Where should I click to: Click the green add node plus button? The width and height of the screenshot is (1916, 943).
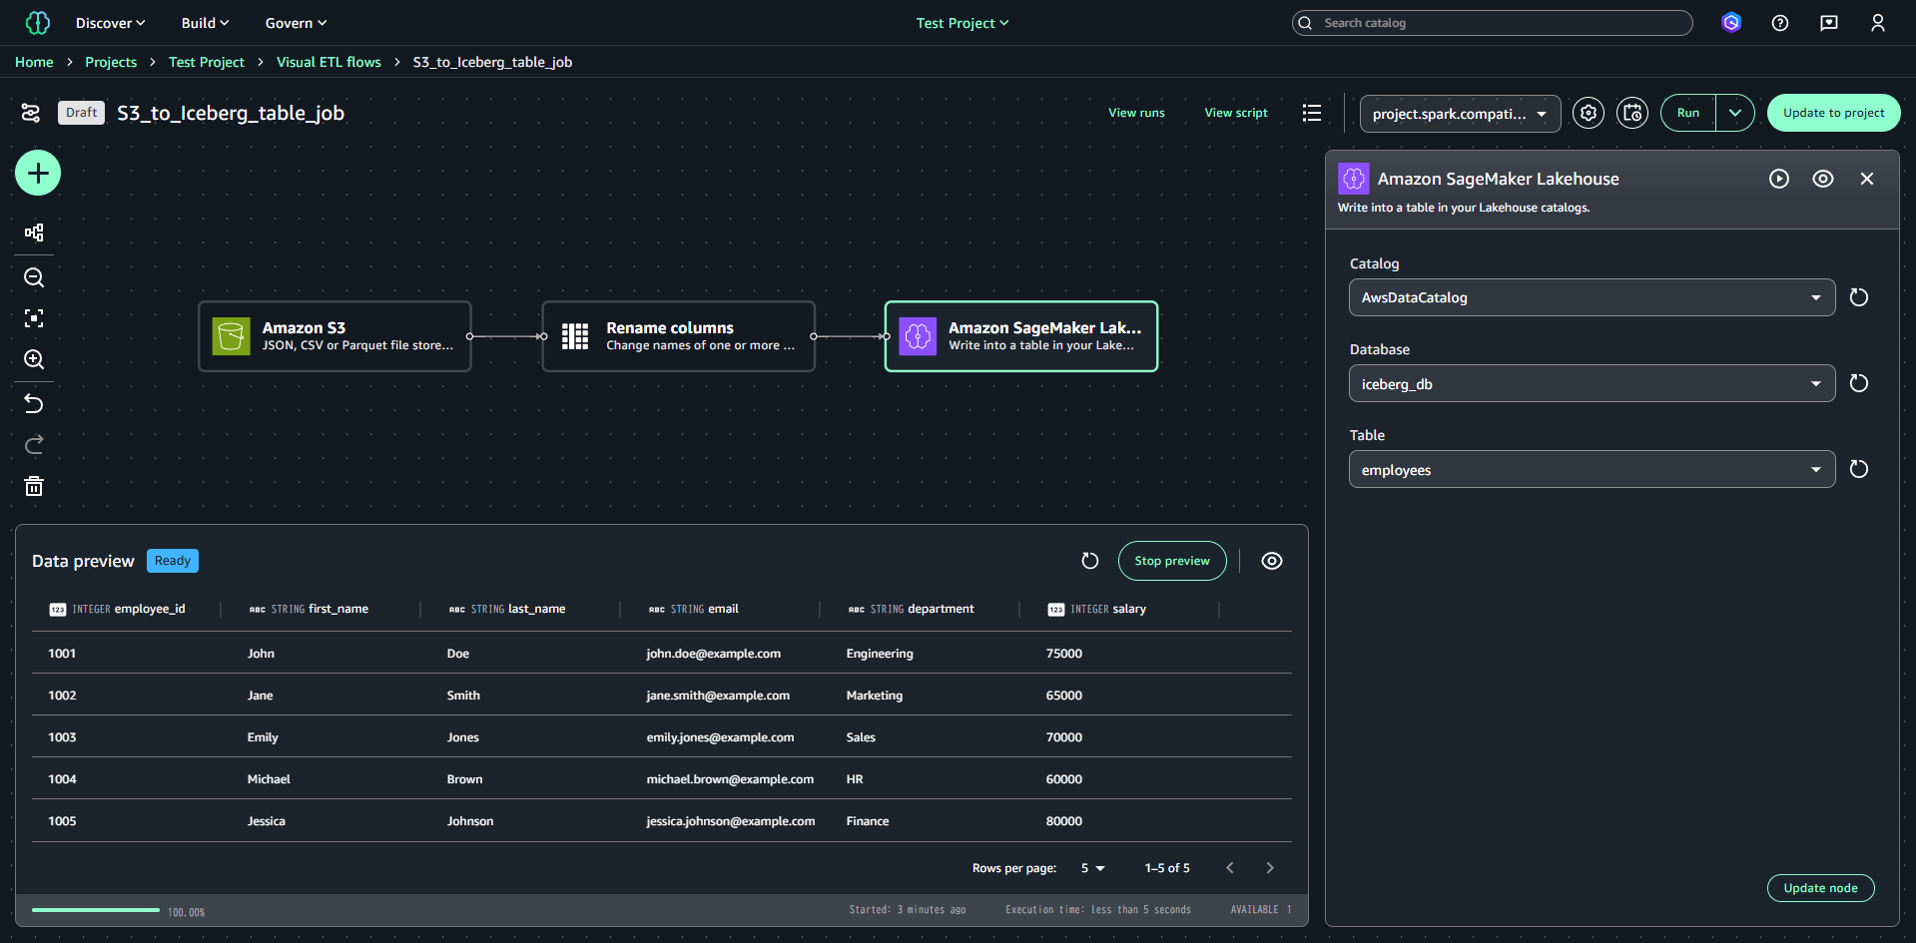point(38,174)
